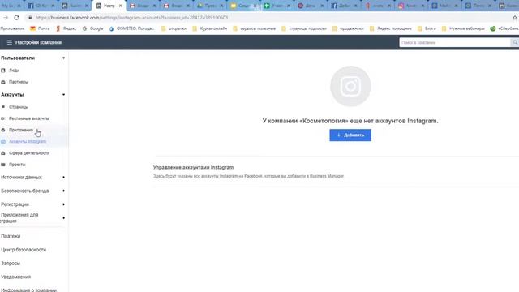This screenshot has height=292, width=519.
Task: Select Партнеры in the sidebar
Action: (19, 82)
